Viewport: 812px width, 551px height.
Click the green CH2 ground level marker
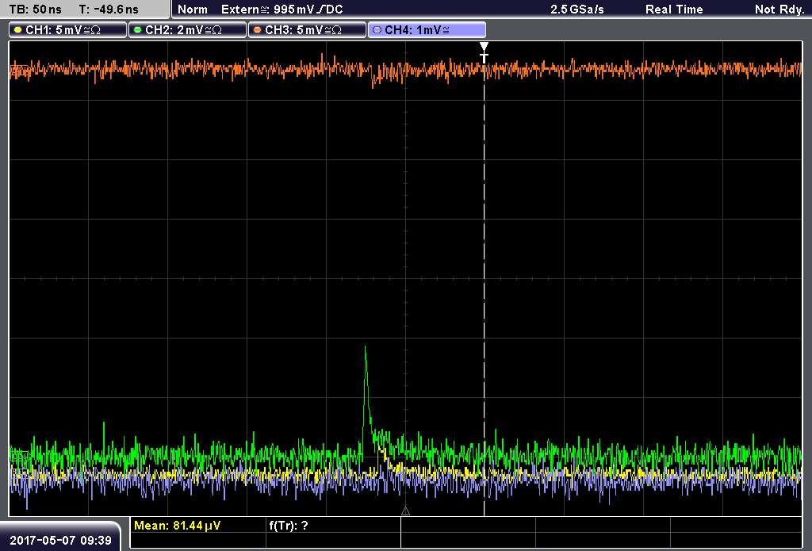point(20,457)
